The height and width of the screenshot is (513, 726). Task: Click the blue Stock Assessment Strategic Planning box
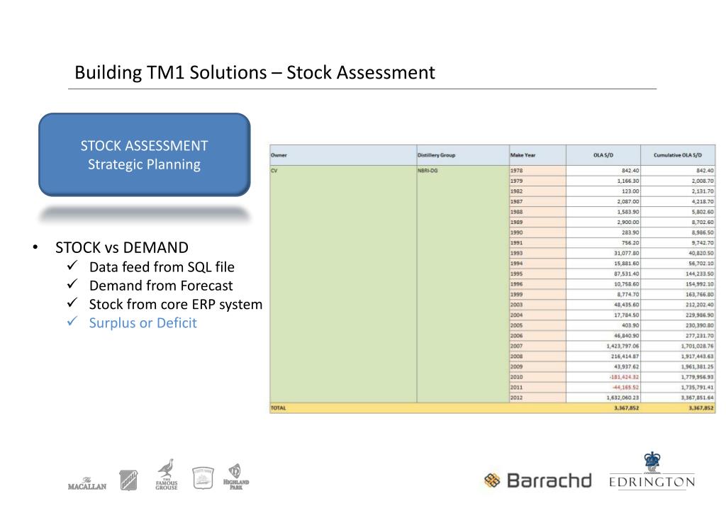(145, 154)
